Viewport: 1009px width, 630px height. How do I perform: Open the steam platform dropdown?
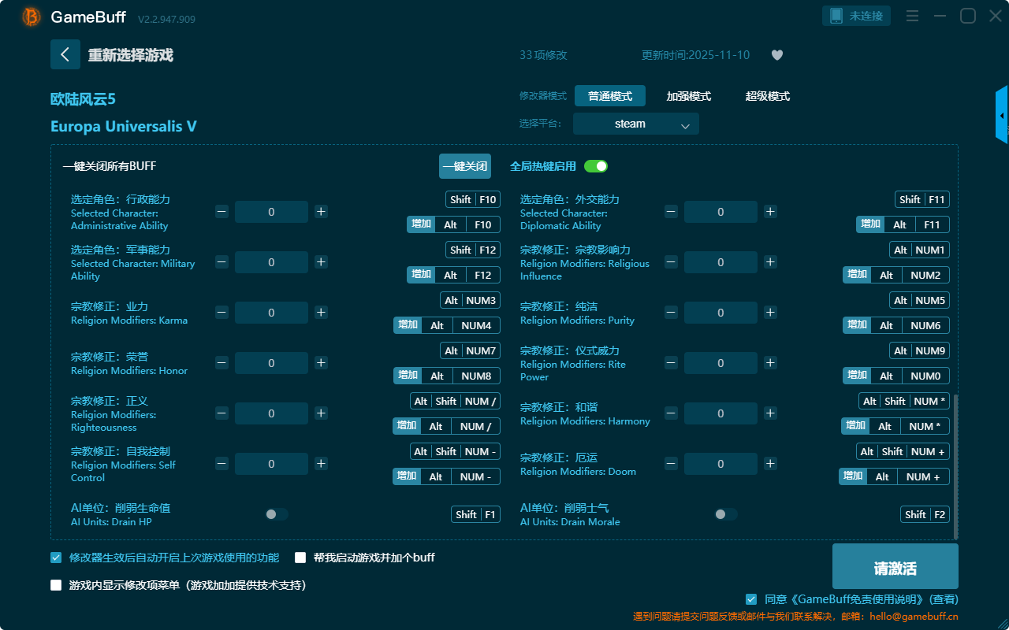[635, 124]
